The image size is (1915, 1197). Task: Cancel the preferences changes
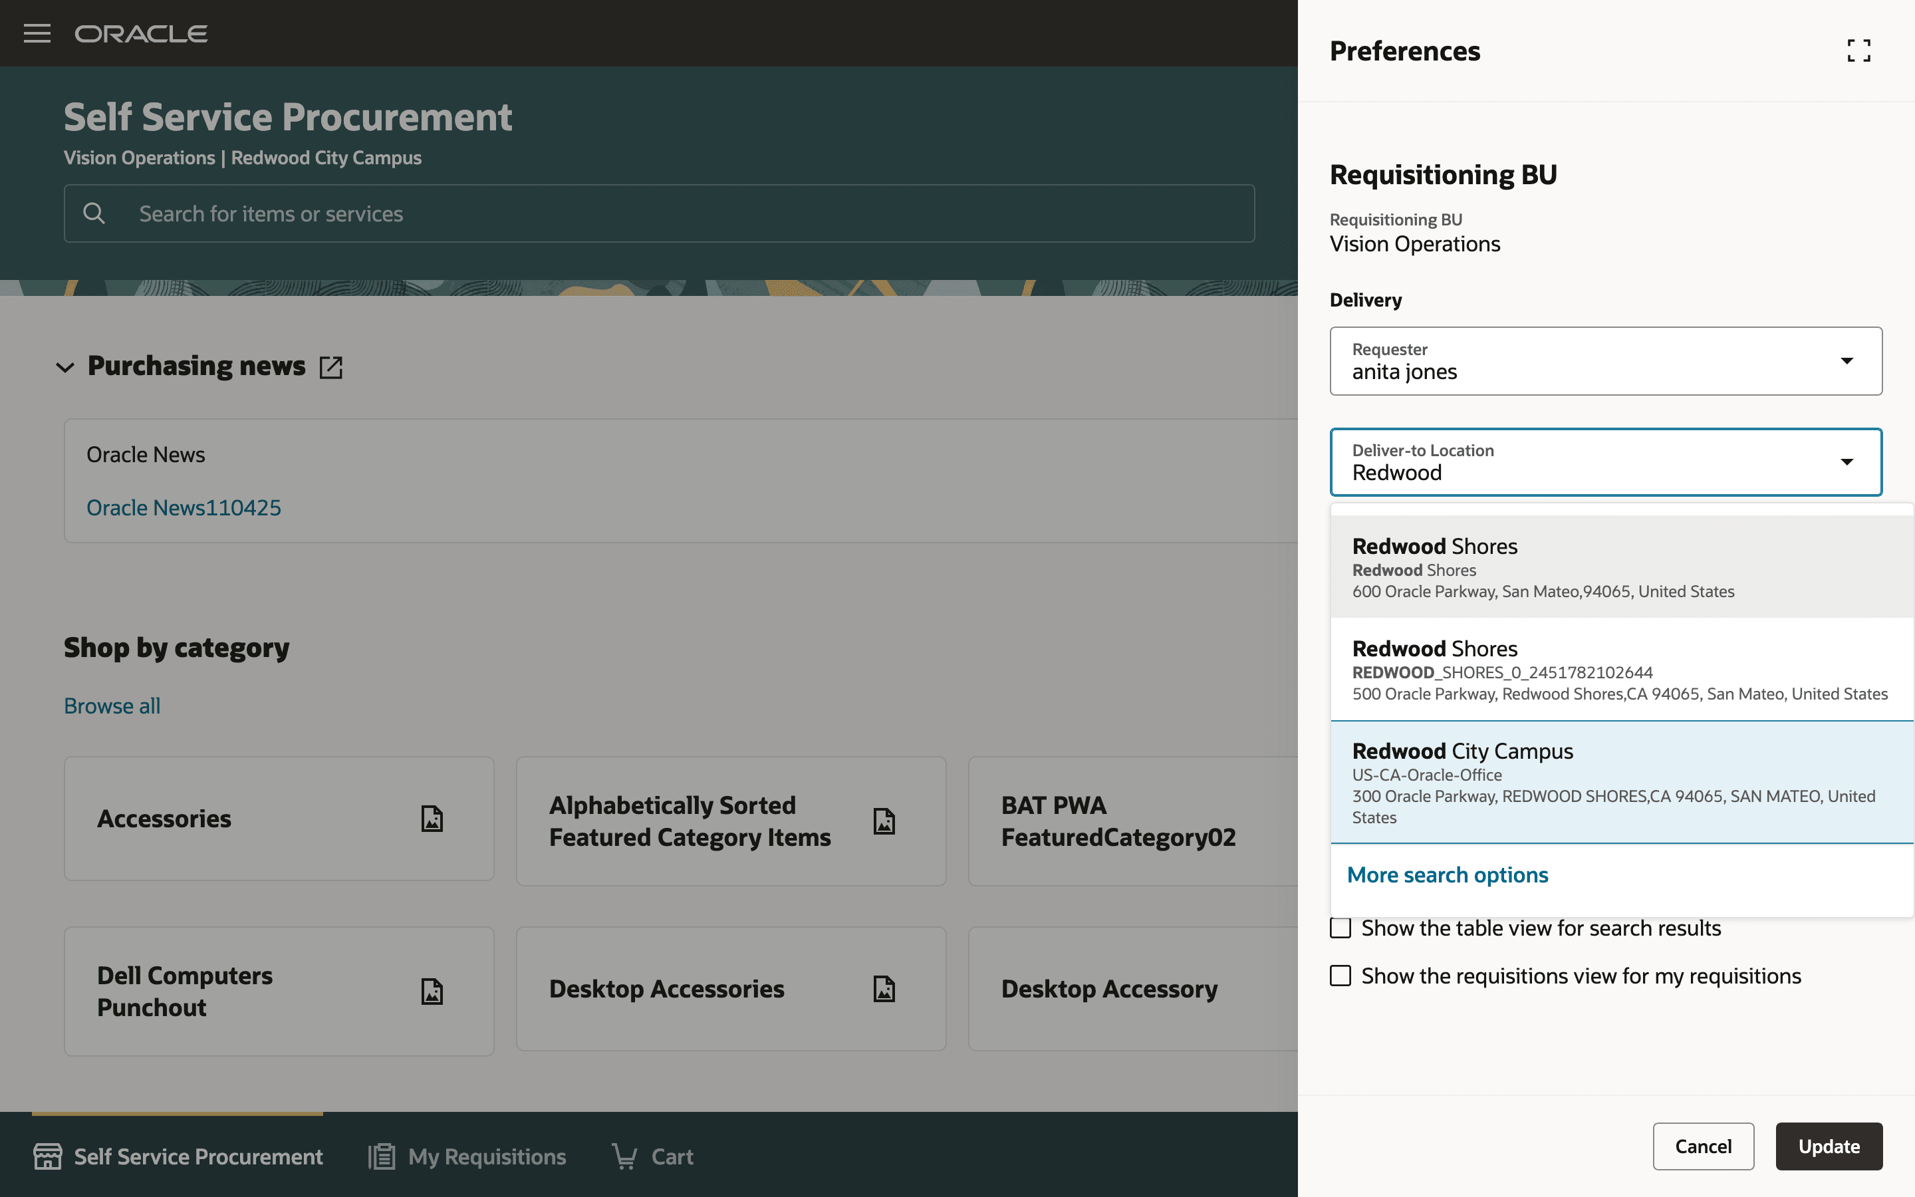[1703, 1146]
